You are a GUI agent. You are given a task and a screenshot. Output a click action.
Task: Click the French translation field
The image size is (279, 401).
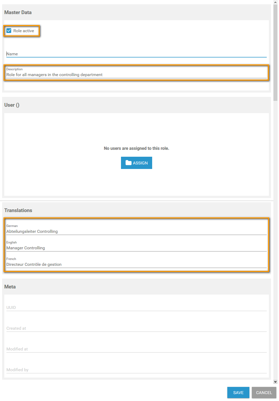(136, 264)
